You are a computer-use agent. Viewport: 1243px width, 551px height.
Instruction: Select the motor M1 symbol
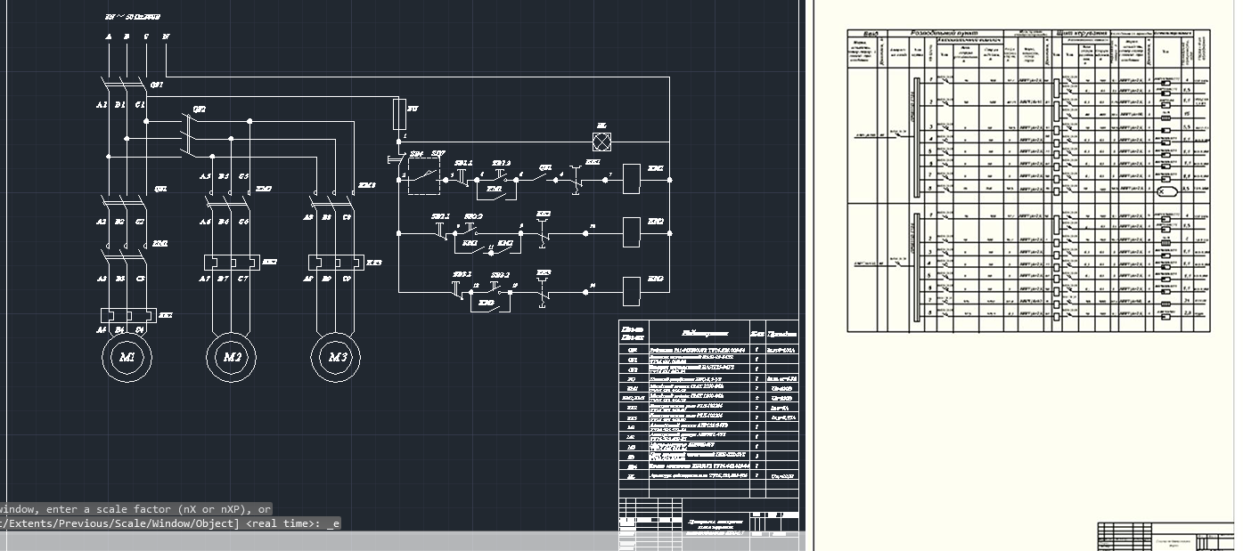click(127, 357)
